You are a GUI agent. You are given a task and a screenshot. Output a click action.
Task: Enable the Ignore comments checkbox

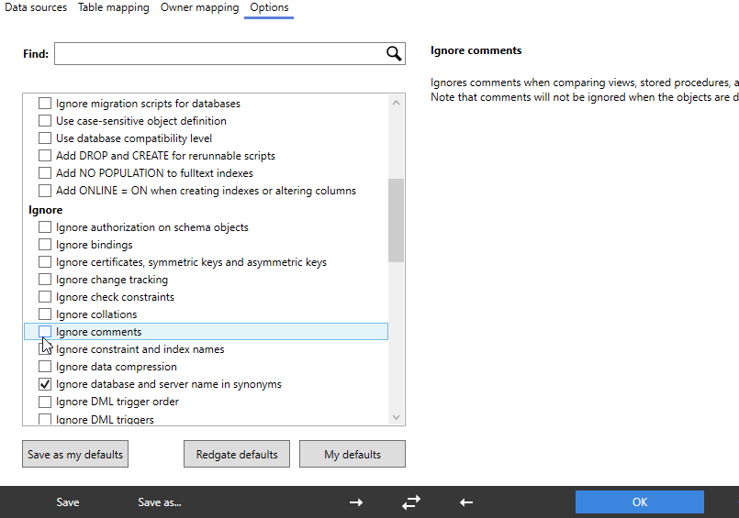(45, 332)
